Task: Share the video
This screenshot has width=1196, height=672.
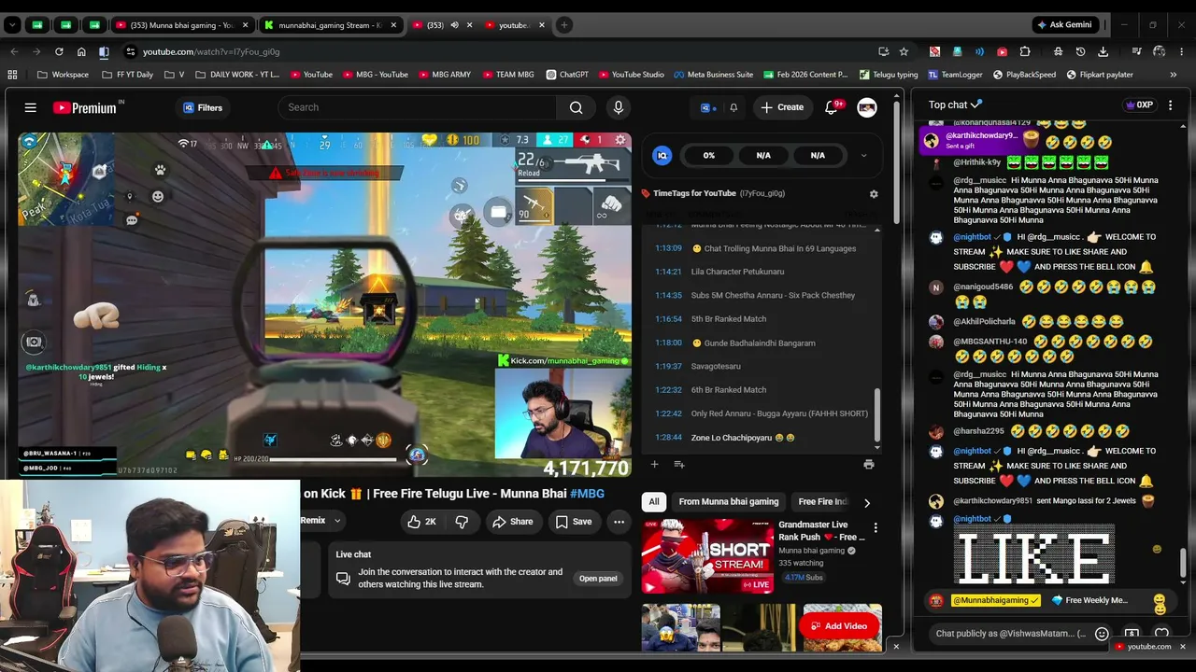Action: 513,522
